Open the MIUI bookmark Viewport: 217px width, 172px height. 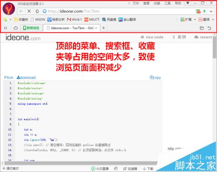(92, 20)
